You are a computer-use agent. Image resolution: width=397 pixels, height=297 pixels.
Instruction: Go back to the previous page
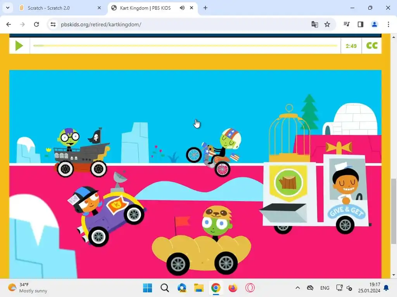[x=9, y=24]
